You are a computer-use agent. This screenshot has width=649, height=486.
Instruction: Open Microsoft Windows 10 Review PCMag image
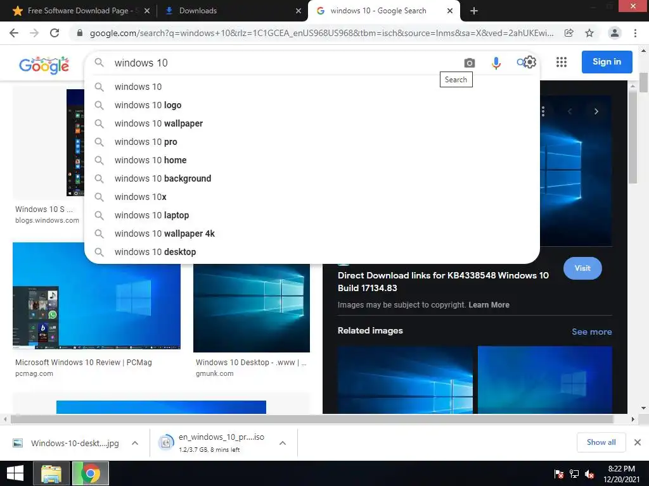point(96,296)
